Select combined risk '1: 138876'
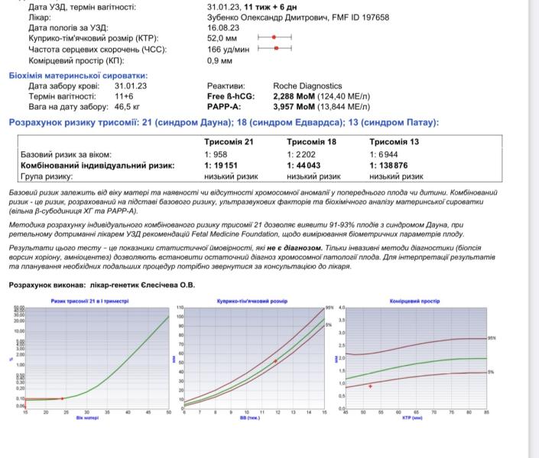The image size is (539, 458). click(x=389, y=166)
